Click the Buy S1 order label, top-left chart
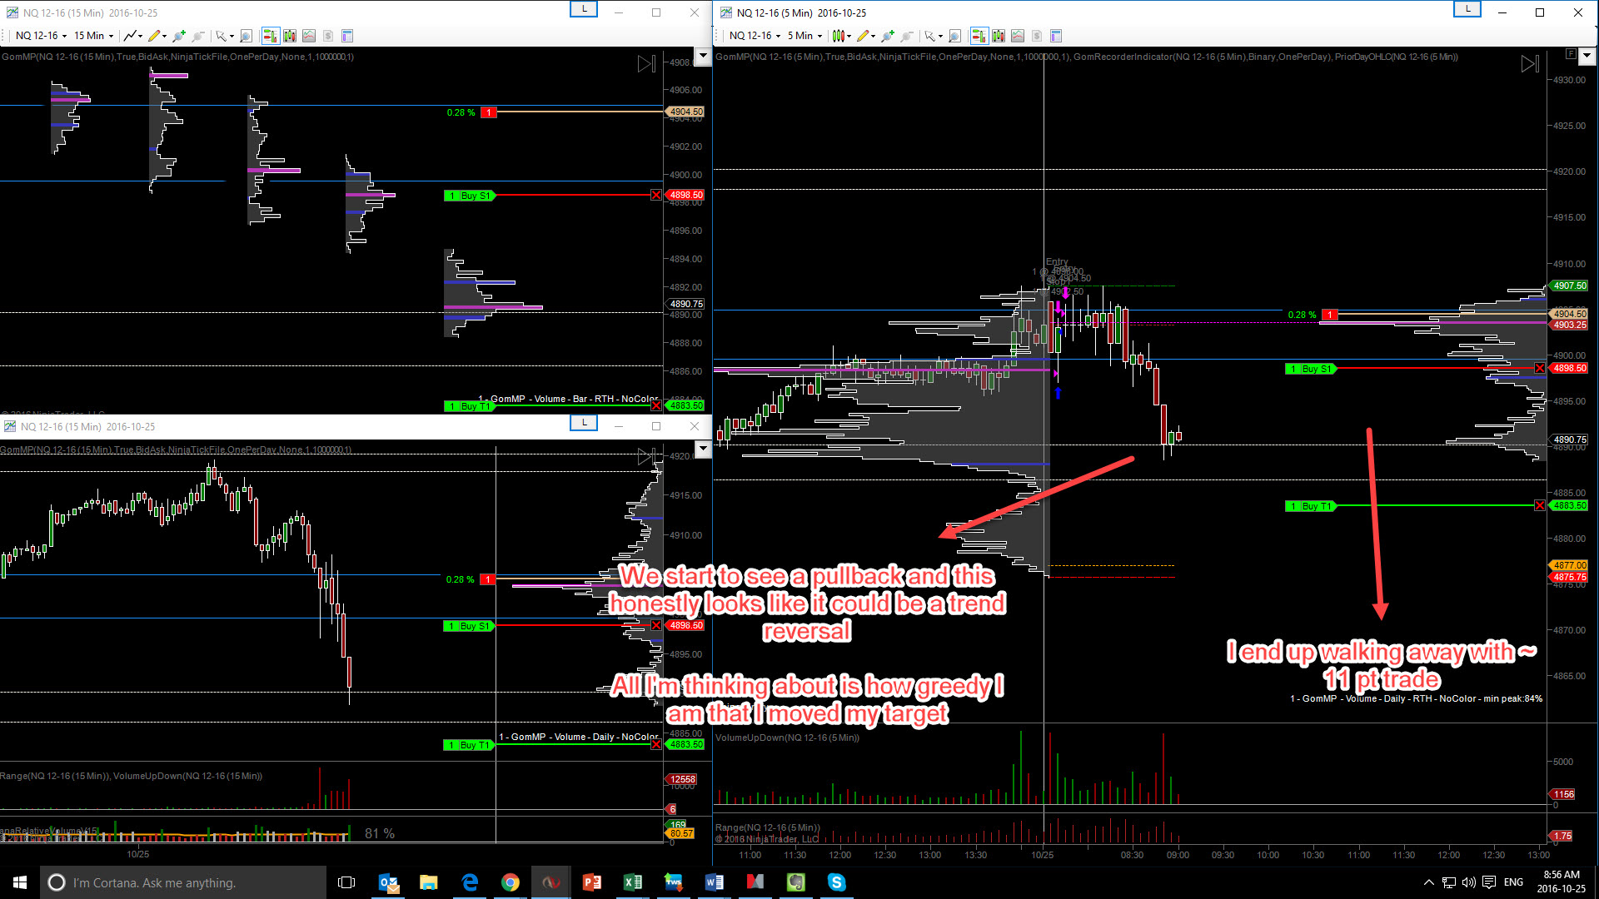Viewport: 1599px width, 899px height. [x=470, y=196]
